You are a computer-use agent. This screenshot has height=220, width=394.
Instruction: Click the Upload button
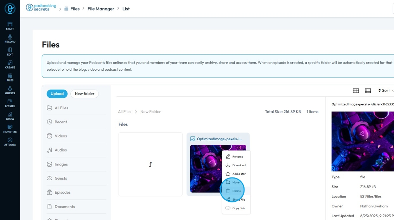pos(57,94)
